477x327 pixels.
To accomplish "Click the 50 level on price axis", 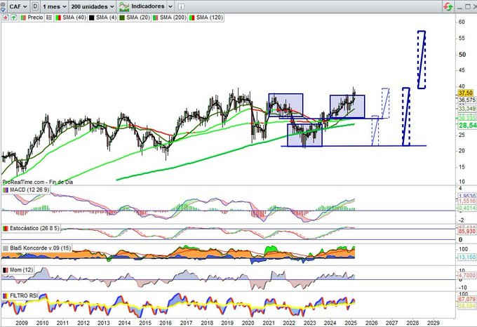I will pos(462,55).
